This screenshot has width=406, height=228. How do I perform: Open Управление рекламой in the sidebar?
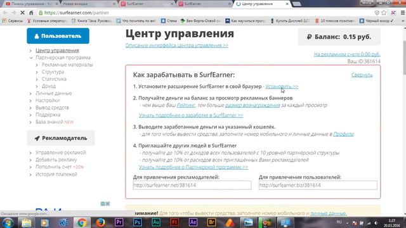pos(61,153)
